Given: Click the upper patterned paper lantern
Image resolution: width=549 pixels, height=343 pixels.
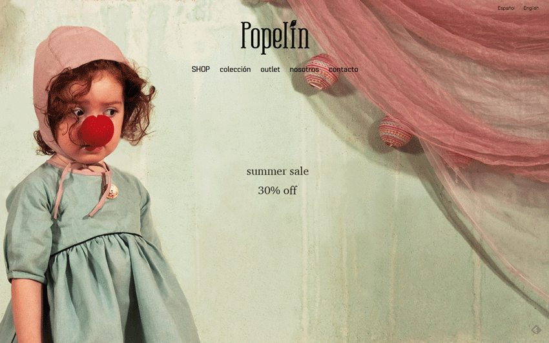Looking at the screenshot, I should pos(321,72).
